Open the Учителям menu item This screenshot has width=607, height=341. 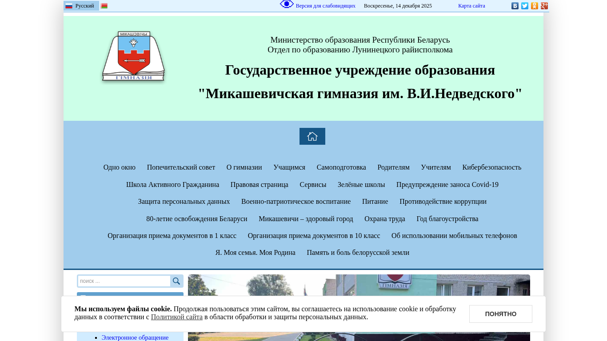(436, 167)
